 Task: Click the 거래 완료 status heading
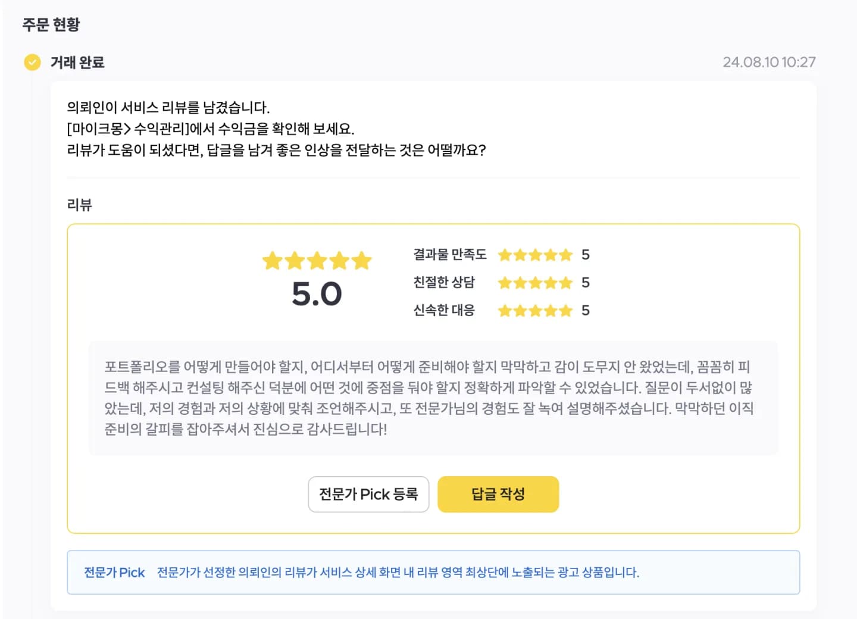pos(77,62)
